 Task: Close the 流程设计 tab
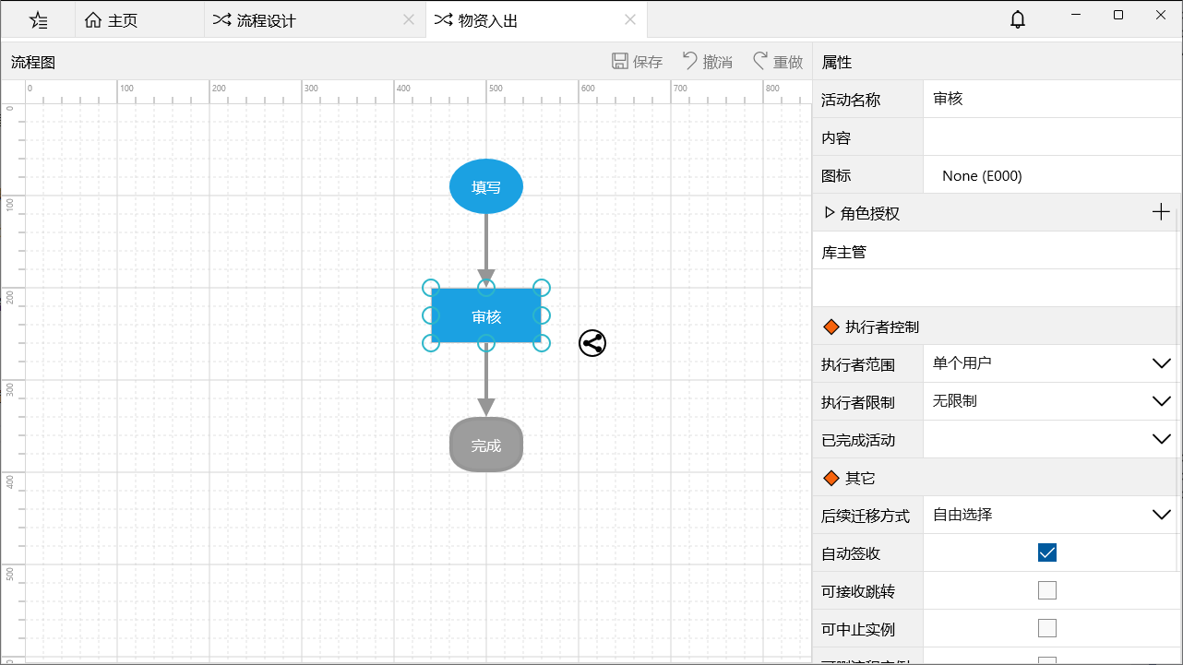(409, 20)
